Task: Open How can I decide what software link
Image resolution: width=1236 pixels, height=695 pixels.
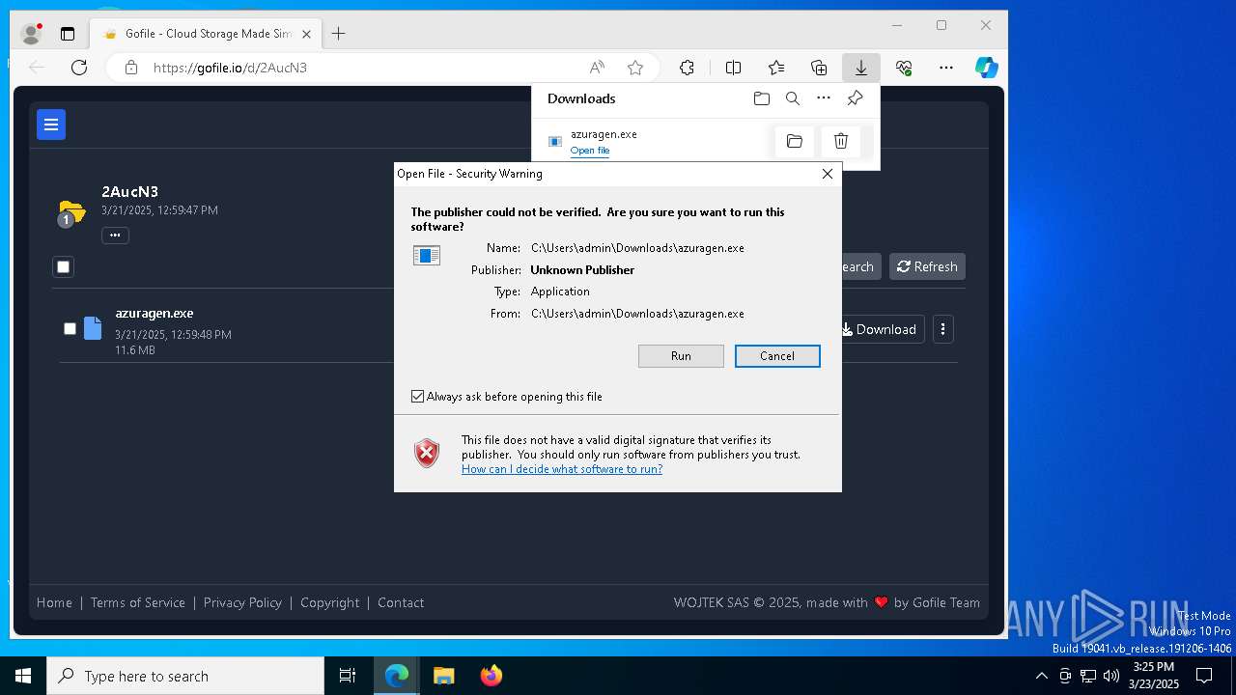Action: point(562,469)
